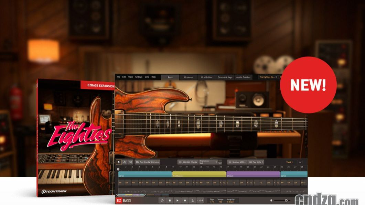Edit the Tempo value
This screenshot has width=365, height=205.
point(220,202)
